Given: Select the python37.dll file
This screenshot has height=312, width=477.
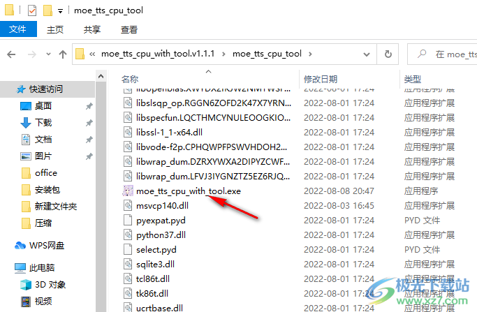Looking at the screenshot, I should pyautogui.click(x=161, y=235).
